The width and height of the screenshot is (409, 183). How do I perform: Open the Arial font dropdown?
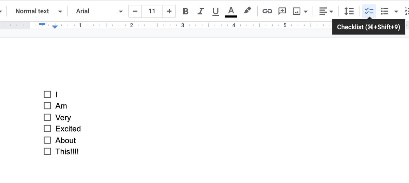pos(99,11)
